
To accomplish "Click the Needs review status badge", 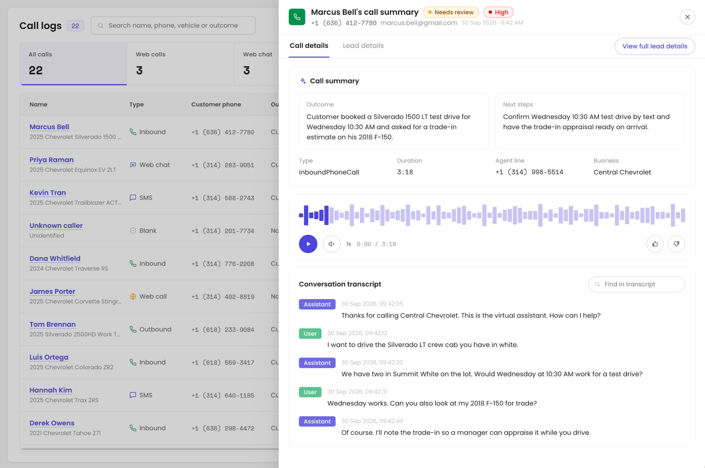I will click(x=451, y=12).
